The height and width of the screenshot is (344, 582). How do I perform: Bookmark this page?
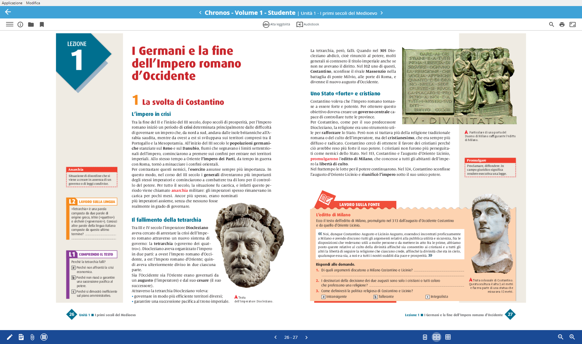42,25
